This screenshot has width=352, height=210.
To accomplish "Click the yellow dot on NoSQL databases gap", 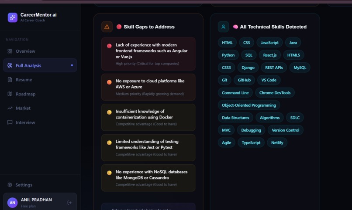I will [x=109, y=173].
